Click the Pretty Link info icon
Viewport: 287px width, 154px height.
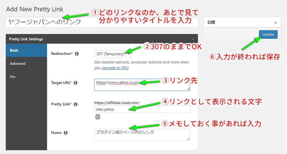75,104
